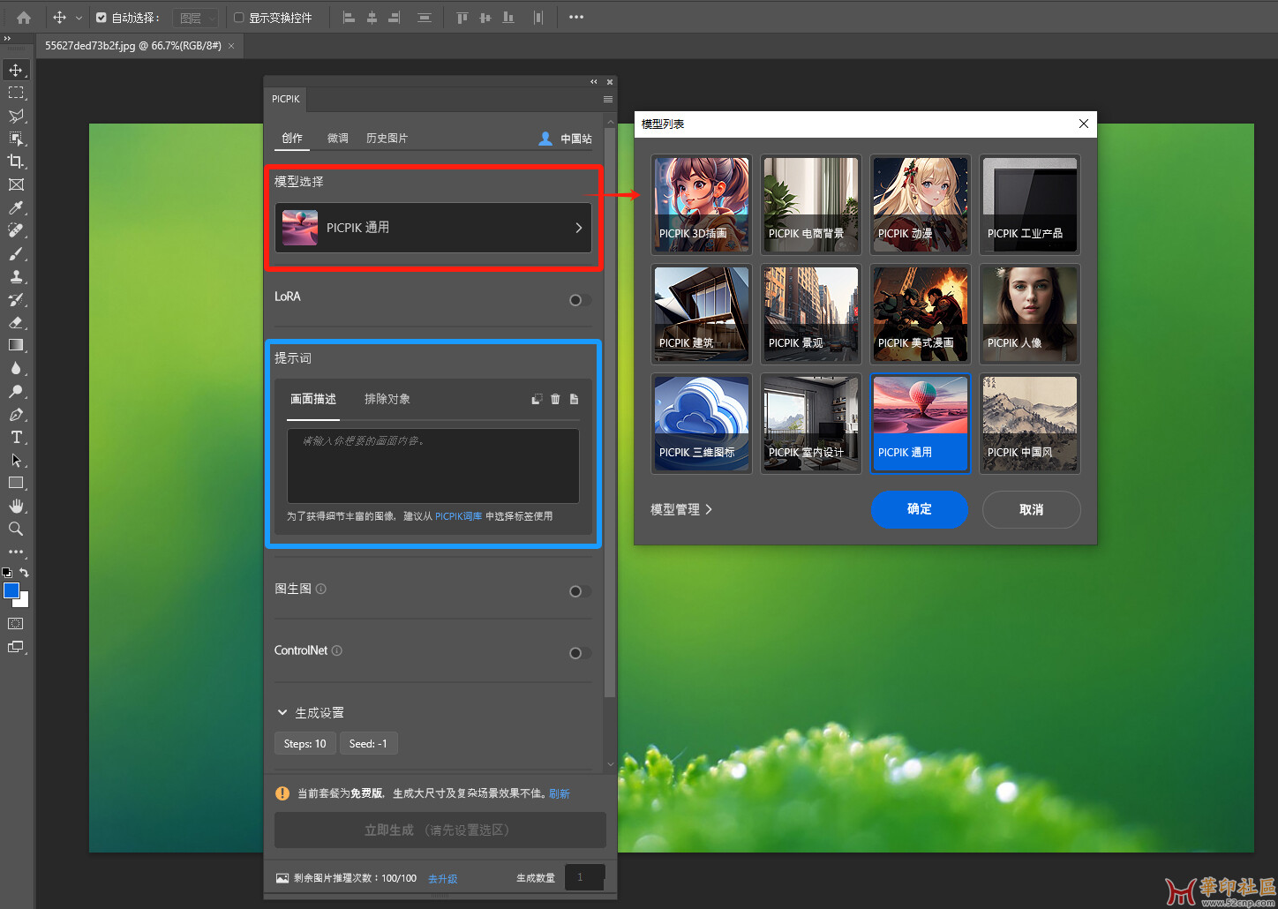
Task: Choose the PICPIK 动漫 model thumbnail
Action: coord(921,205)
